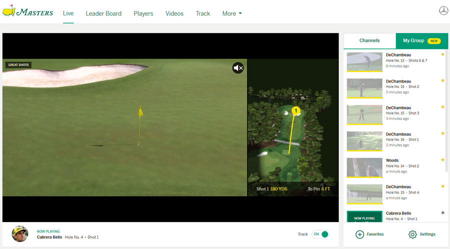Click the Masters logo
This screenshot has height=249, width=450.
(x=28, y=11)
